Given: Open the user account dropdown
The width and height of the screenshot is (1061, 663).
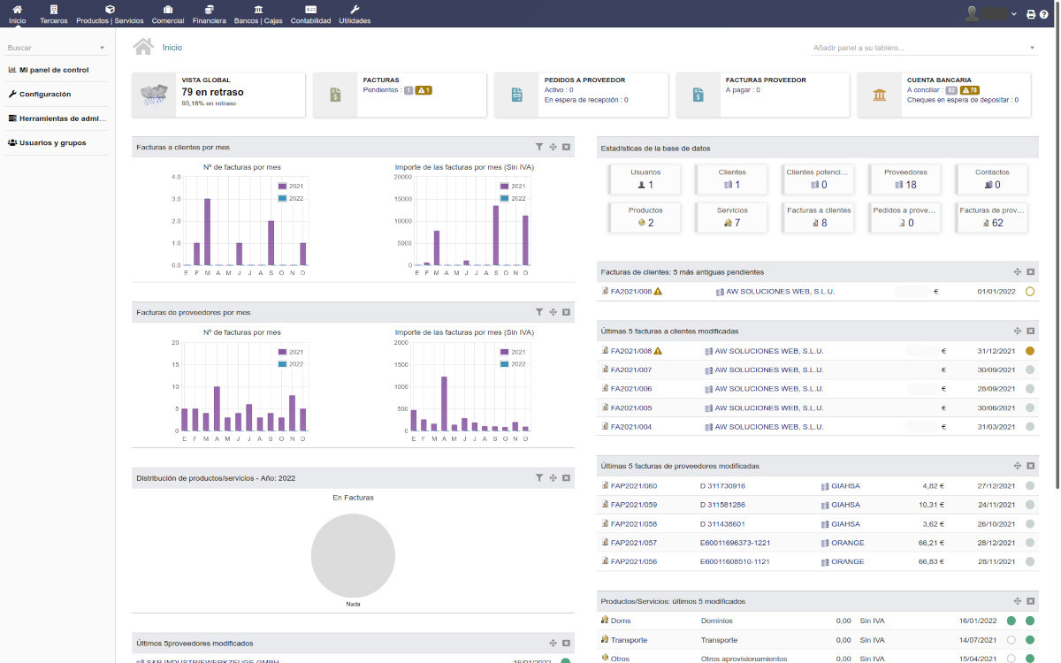Looking at the screenshot, I should pyautogui.click(x=991, y=13).
